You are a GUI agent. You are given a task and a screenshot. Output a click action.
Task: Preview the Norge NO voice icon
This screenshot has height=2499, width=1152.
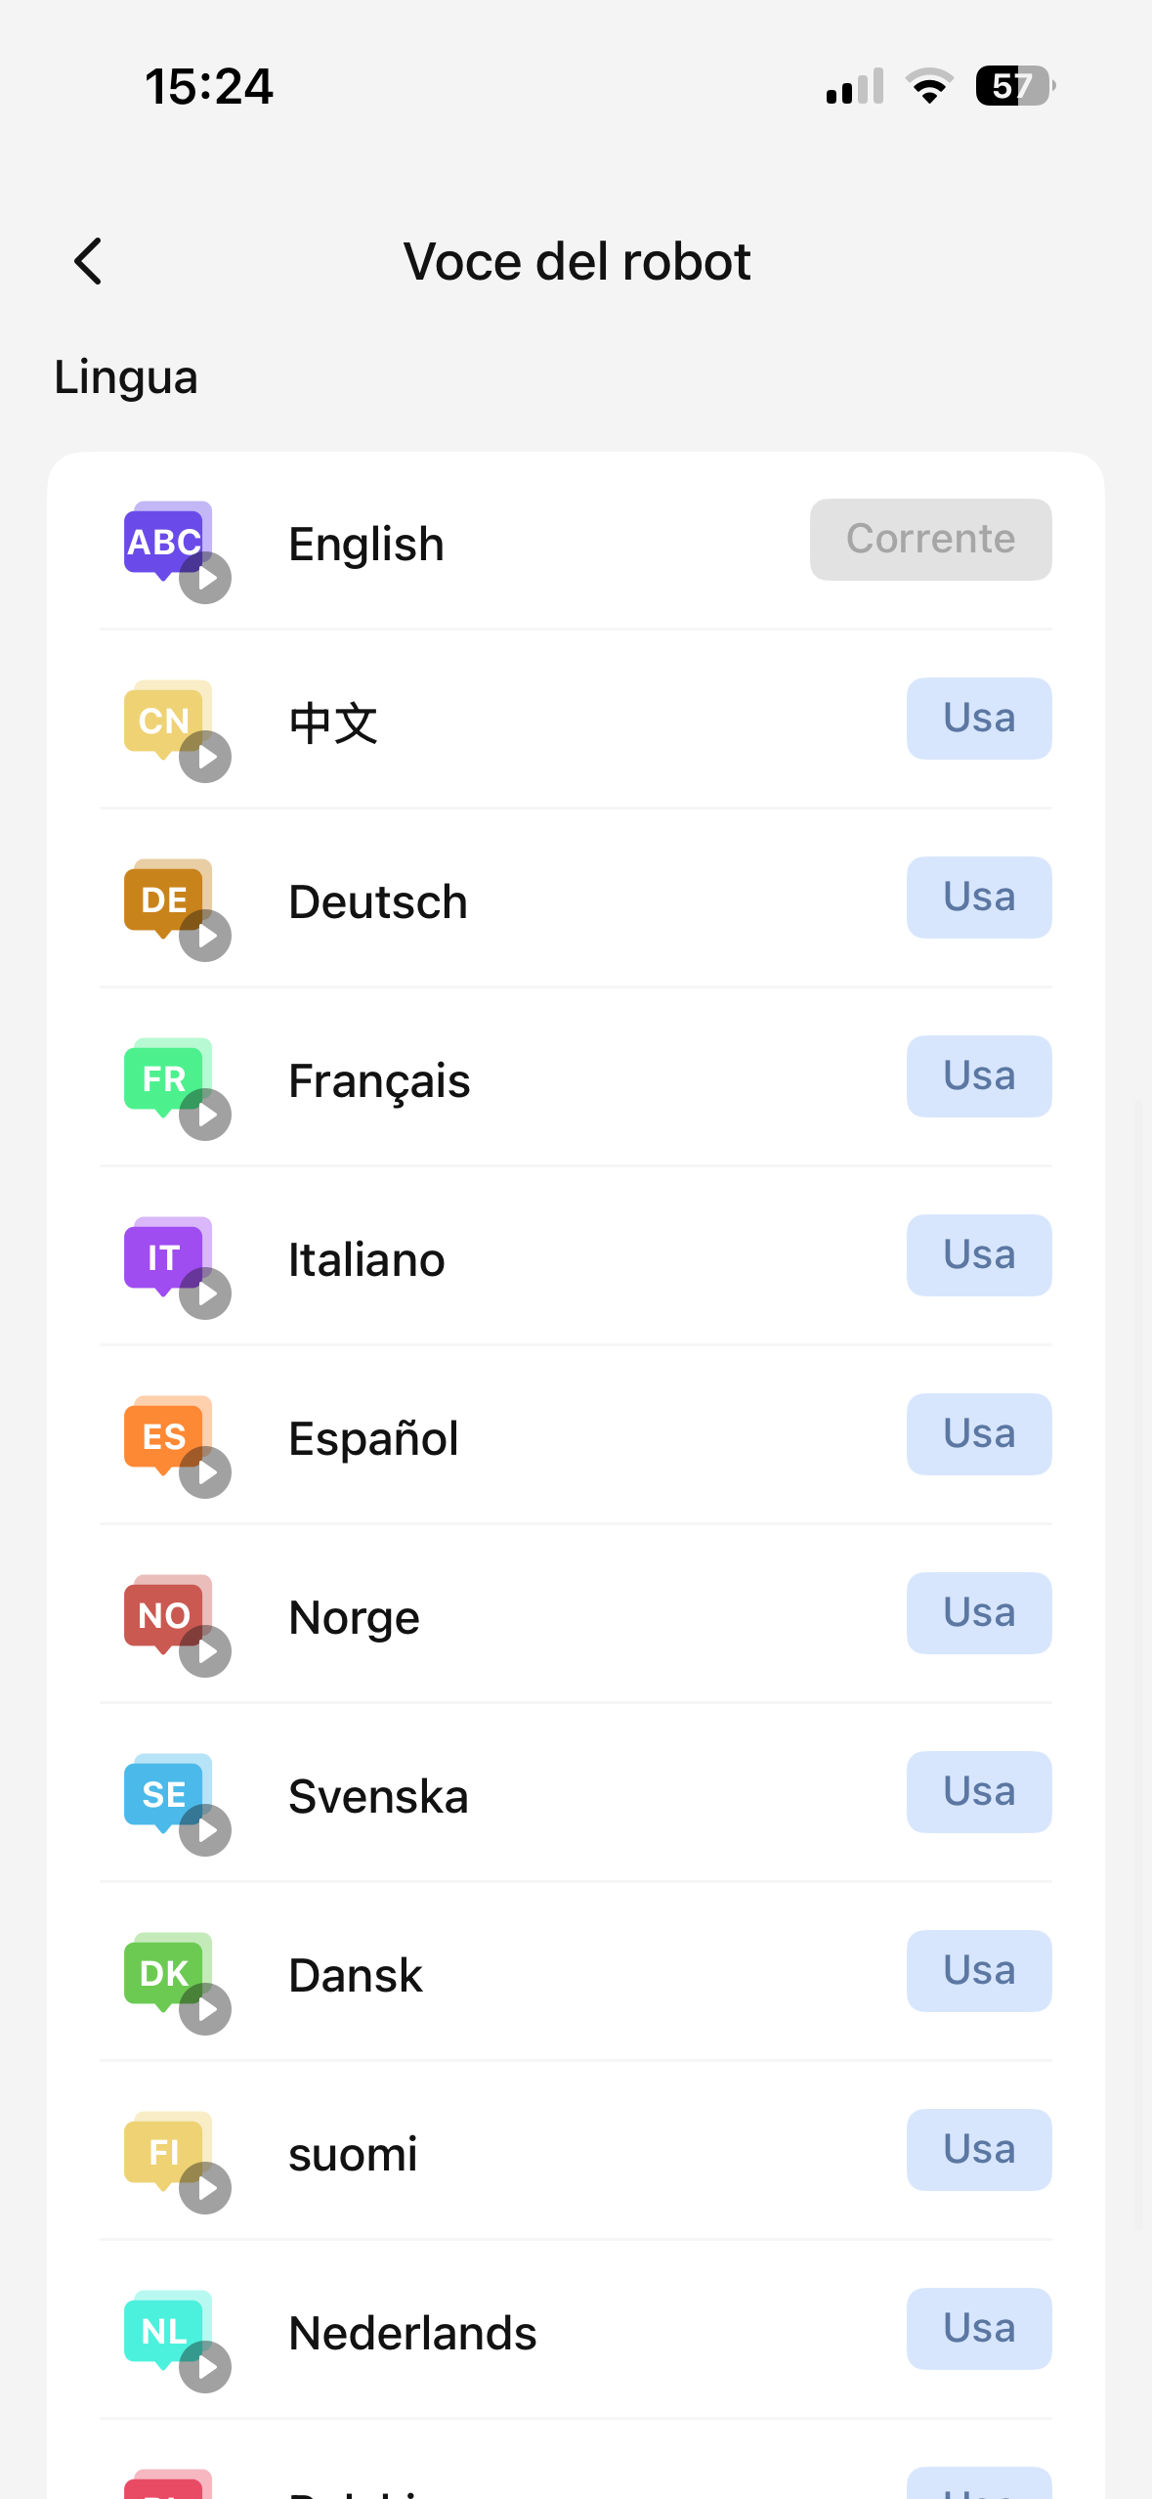[204, 1651]
